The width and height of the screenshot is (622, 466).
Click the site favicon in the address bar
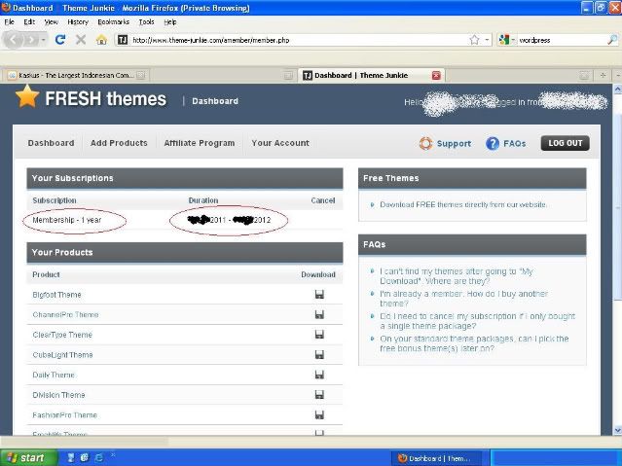[123, 40]
